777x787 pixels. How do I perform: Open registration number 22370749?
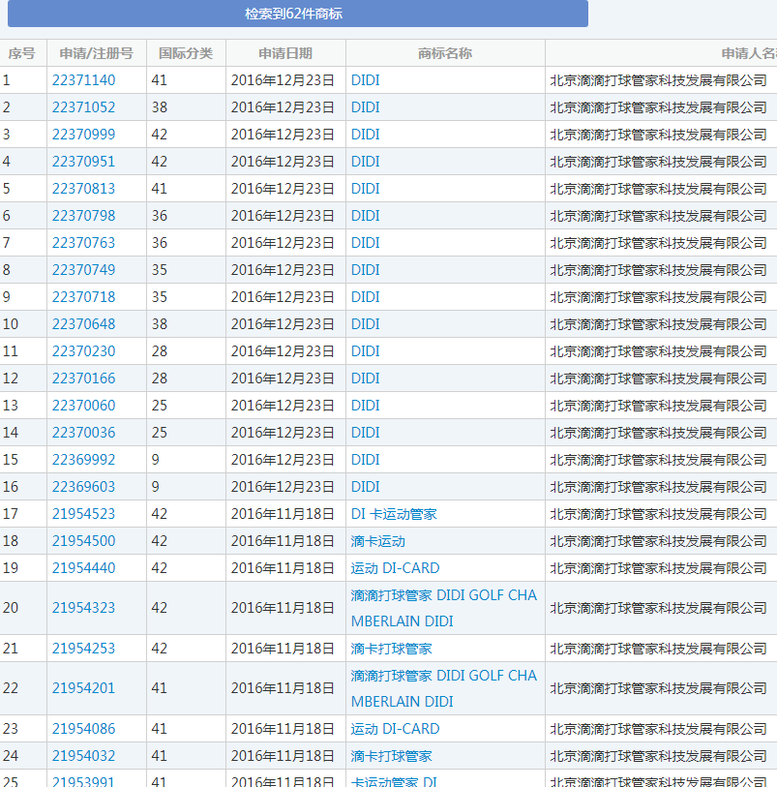tap(84, 270)
